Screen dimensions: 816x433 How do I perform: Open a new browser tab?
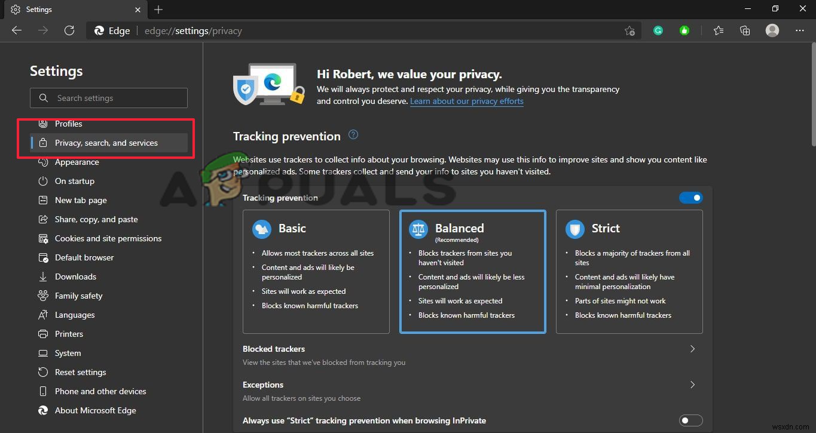click(x=158, y=10)
